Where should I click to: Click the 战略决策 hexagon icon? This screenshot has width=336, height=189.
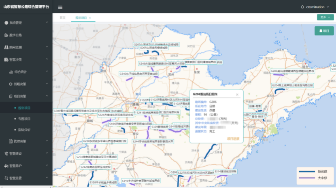[11, 84]
